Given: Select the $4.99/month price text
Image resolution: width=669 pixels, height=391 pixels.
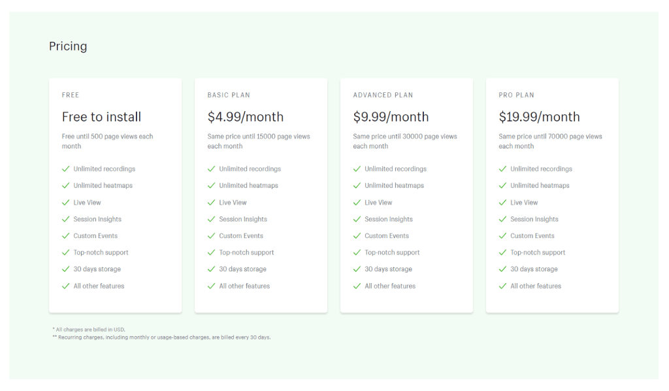Looking at the screenshot, I should [x=246, y=117].
